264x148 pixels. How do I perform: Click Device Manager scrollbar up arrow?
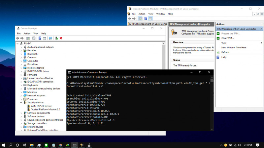coord(163,44)
